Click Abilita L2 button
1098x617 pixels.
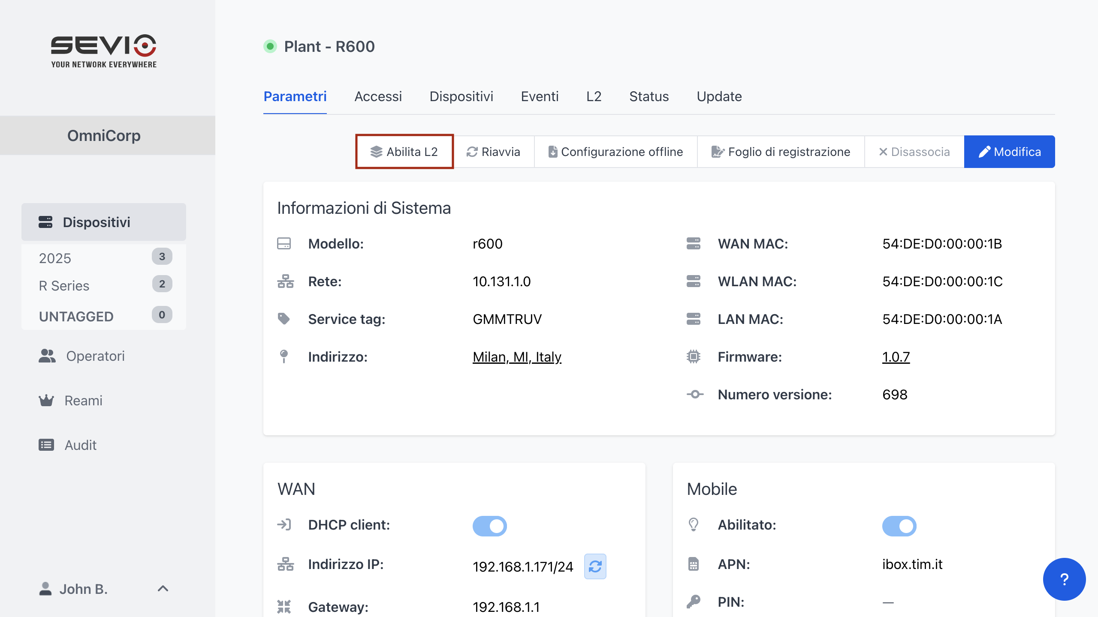pyautogui.click(x=404, y=152)
